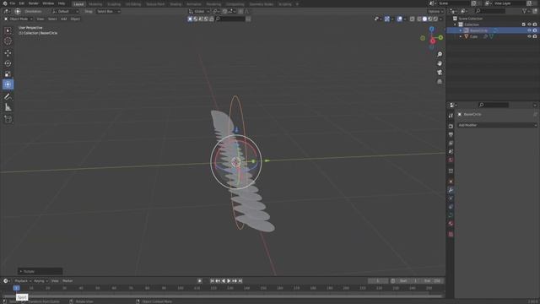Screen dimensions: 540x304
Task: Hide the BezierCircle object in viewport
Action: pos(529,30)
